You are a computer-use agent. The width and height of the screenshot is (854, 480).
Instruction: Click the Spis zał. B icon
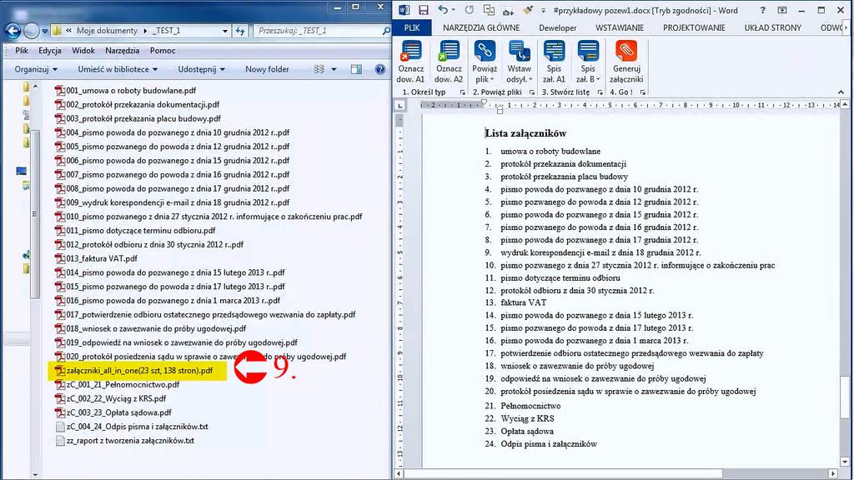tap(588, 51)
